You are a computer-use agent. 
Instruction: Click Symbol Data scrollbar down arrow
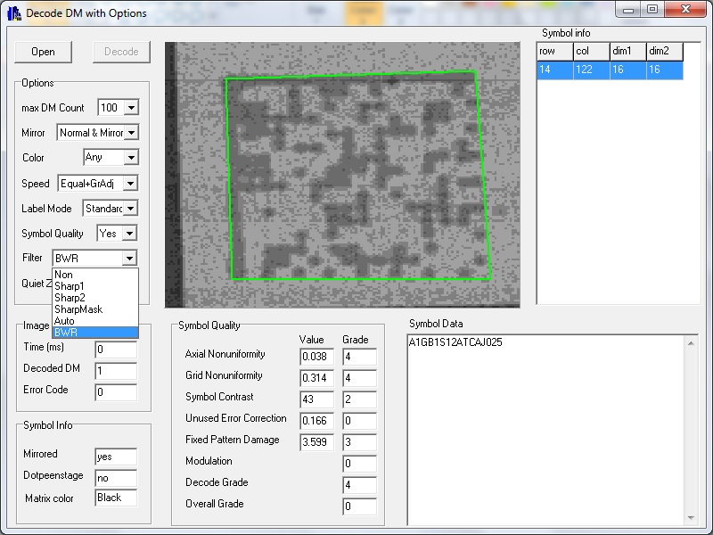tap(691, 518)
